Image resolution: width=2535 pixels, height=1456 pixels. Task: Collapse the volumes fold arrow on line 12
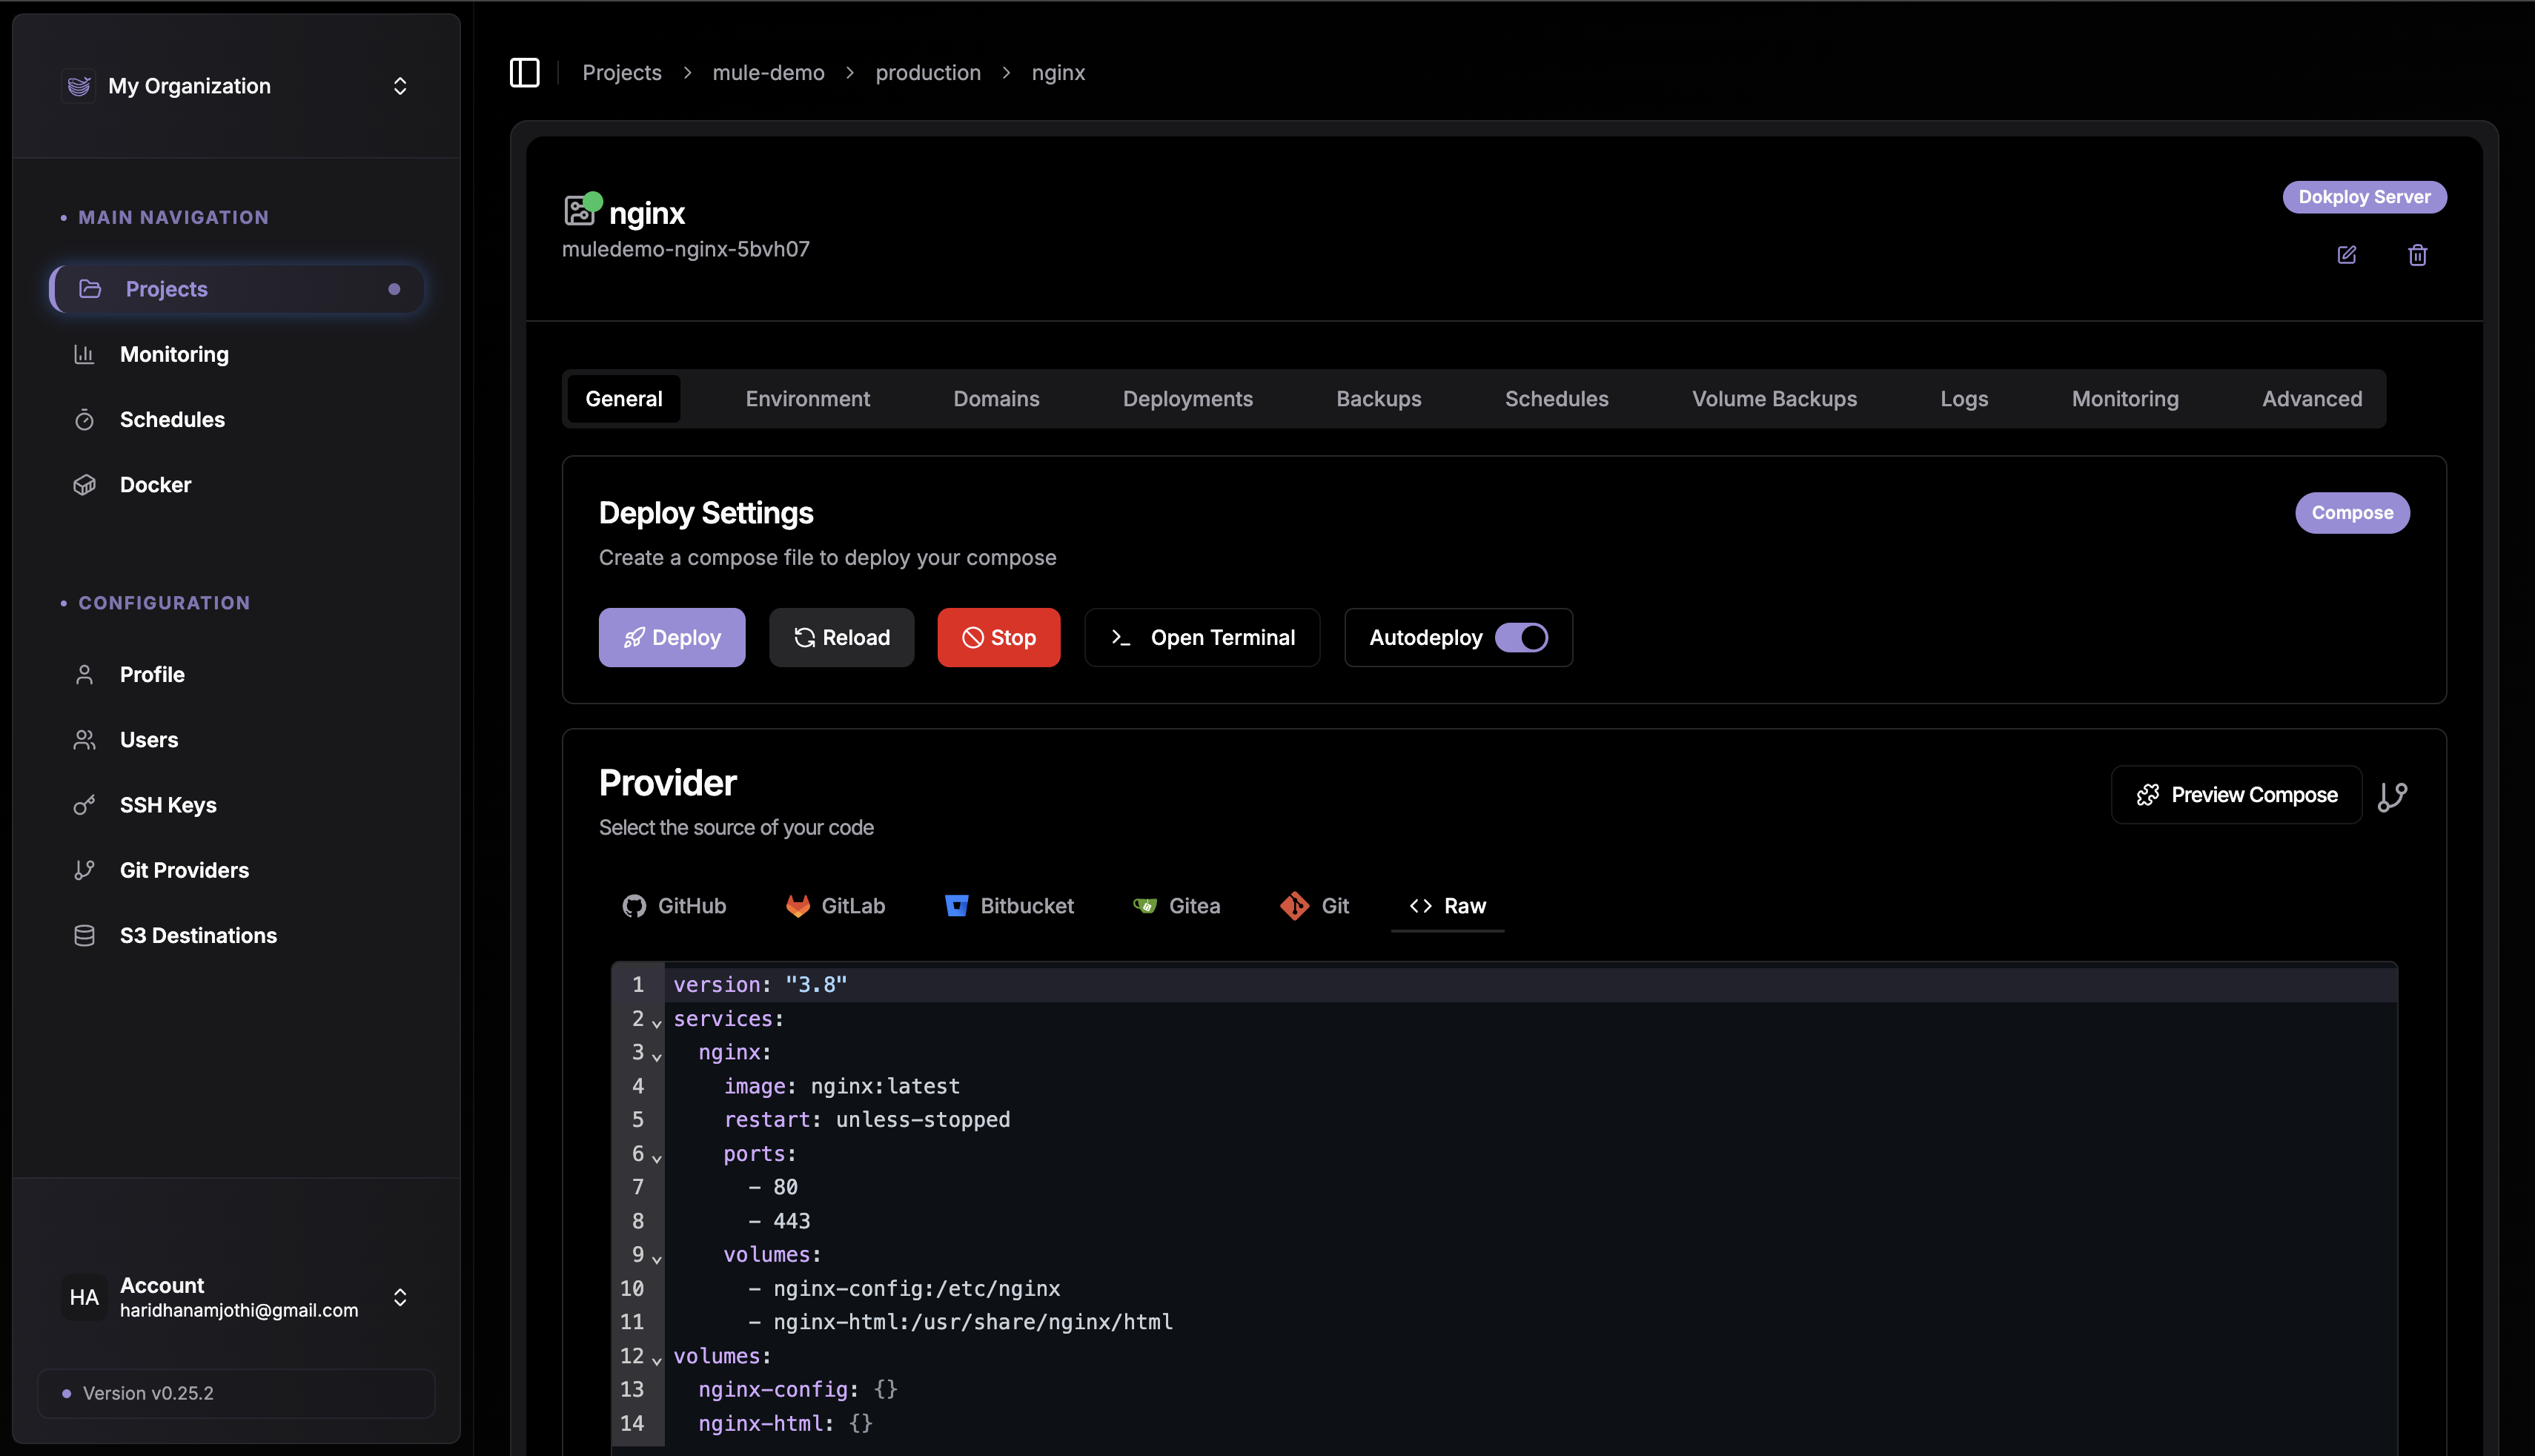pos(657,1360)
